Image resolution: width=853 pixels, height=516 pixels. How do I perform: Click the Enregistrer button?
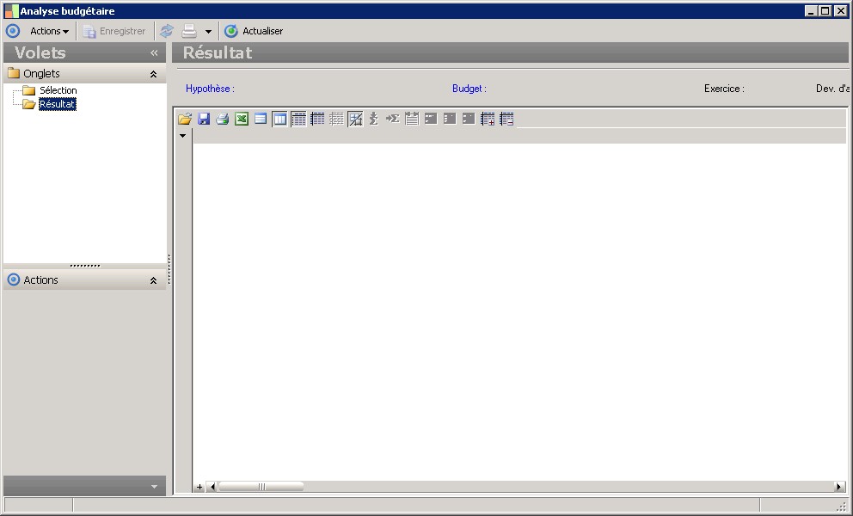[x=114, y=31]
